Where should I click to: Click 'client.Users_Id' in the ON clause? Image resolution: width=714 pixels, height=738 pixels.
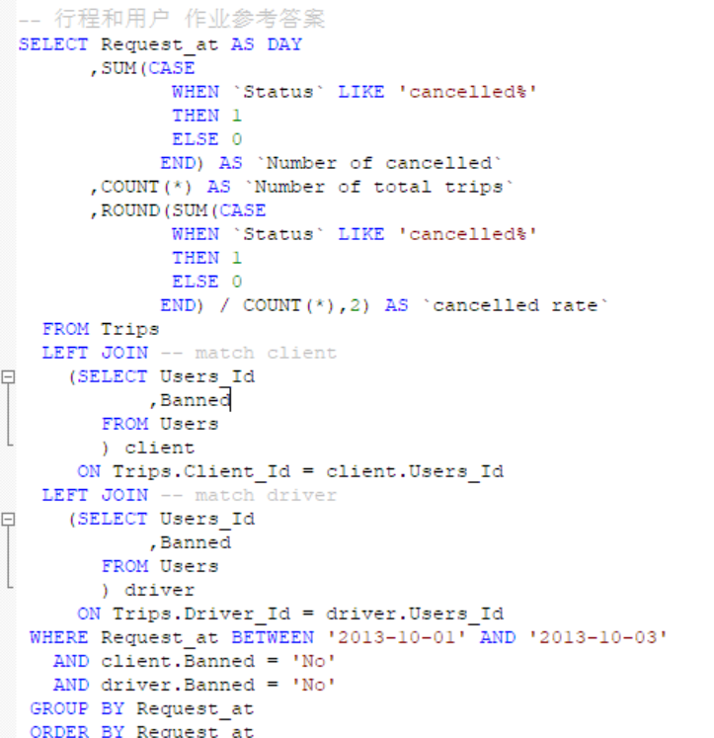(x=416, y=471)
